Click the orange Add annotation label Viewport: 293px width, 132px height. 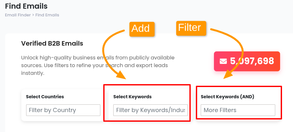pos(141,29)
